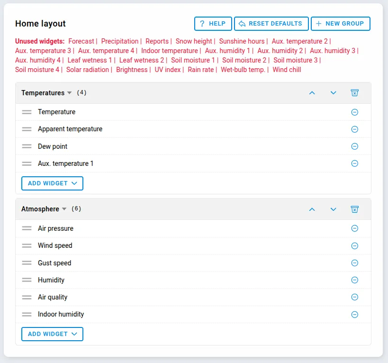Grab the drag handle for Humidity
This screenshot has height=363, width=388.
(x=27, y=280)
